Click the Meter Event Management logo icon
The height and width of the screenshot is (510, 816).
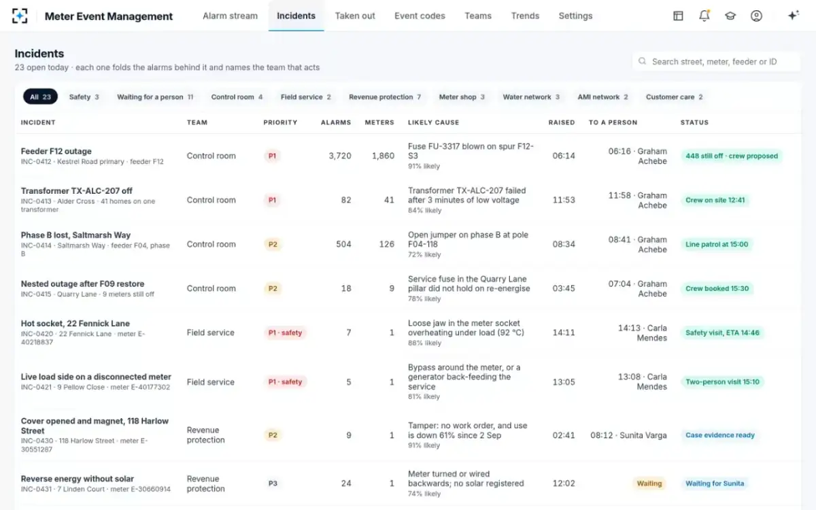click(x=20, y=16)
